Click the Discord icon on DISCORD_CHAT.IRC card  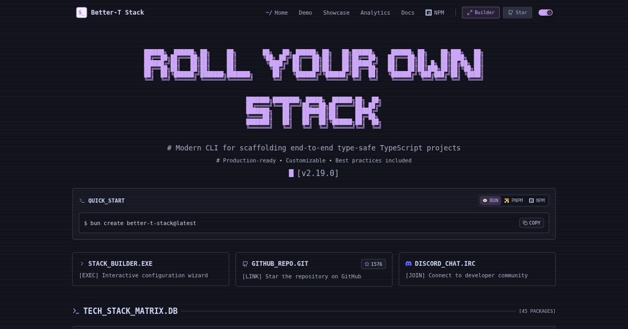coord(409,264)
